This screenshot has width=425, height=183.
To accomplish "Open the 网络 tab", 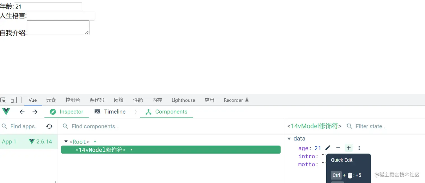I will [x=119, y=100].
